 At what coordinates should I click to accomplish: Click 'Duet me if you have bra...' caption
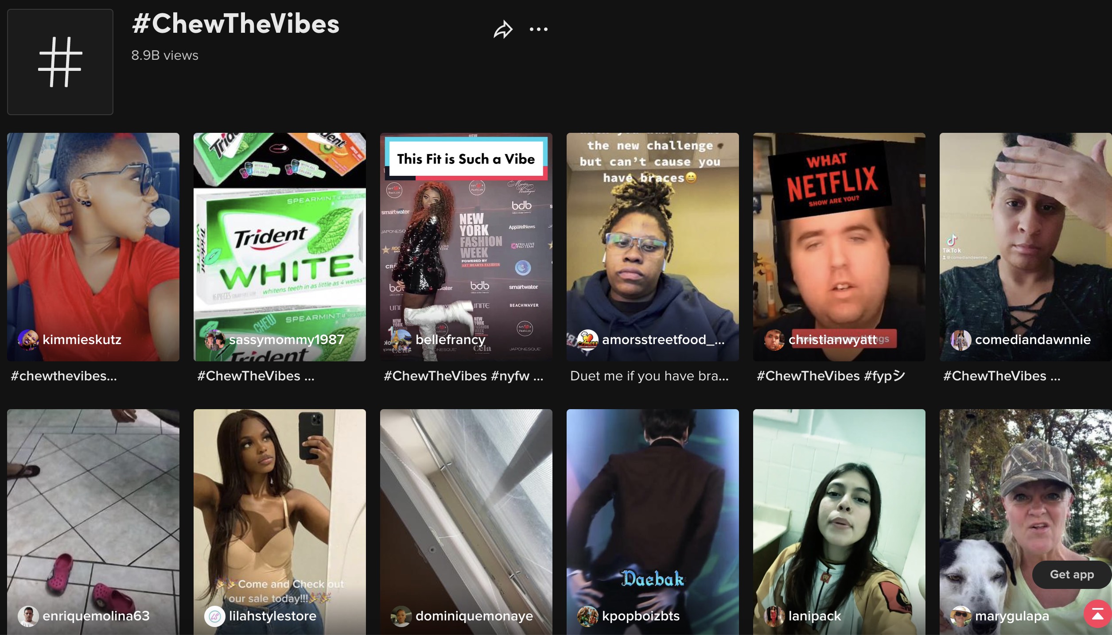(x=649, y=376)
